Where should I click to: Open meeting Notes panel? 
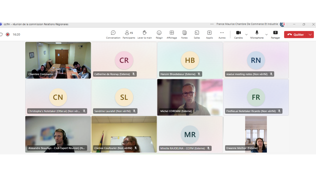pyautogui.click(x=184, y=34)
